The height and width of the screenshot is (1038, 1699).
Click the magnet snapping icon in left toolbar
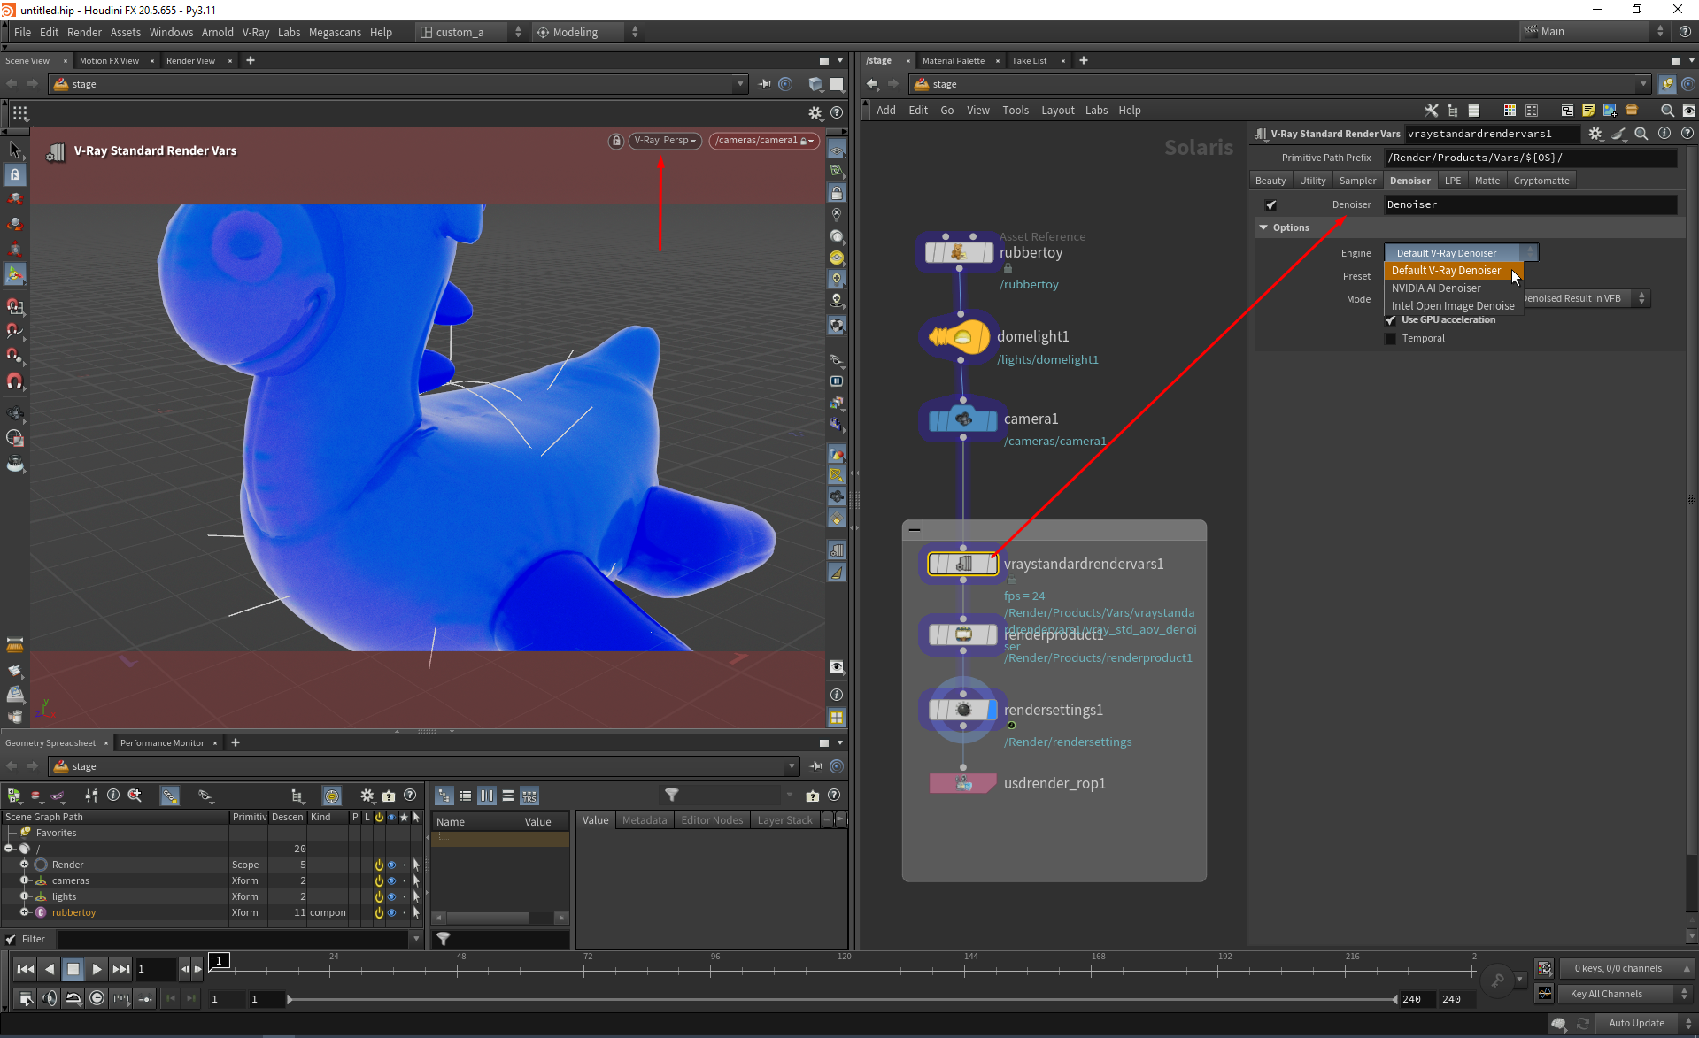[15, 381]
